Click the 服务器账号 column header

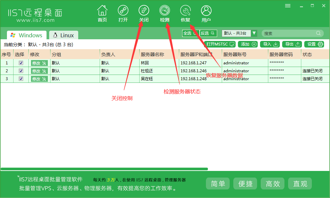point(245,54)
